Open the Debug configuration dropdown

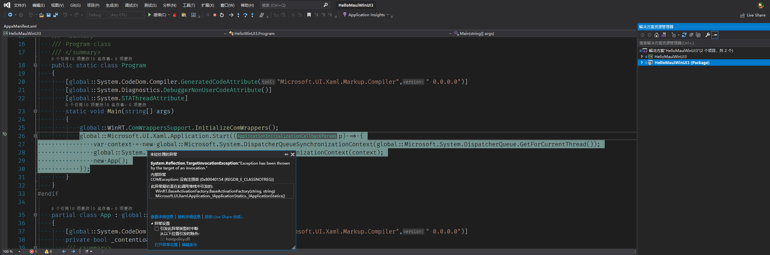(x=98, y=15)
